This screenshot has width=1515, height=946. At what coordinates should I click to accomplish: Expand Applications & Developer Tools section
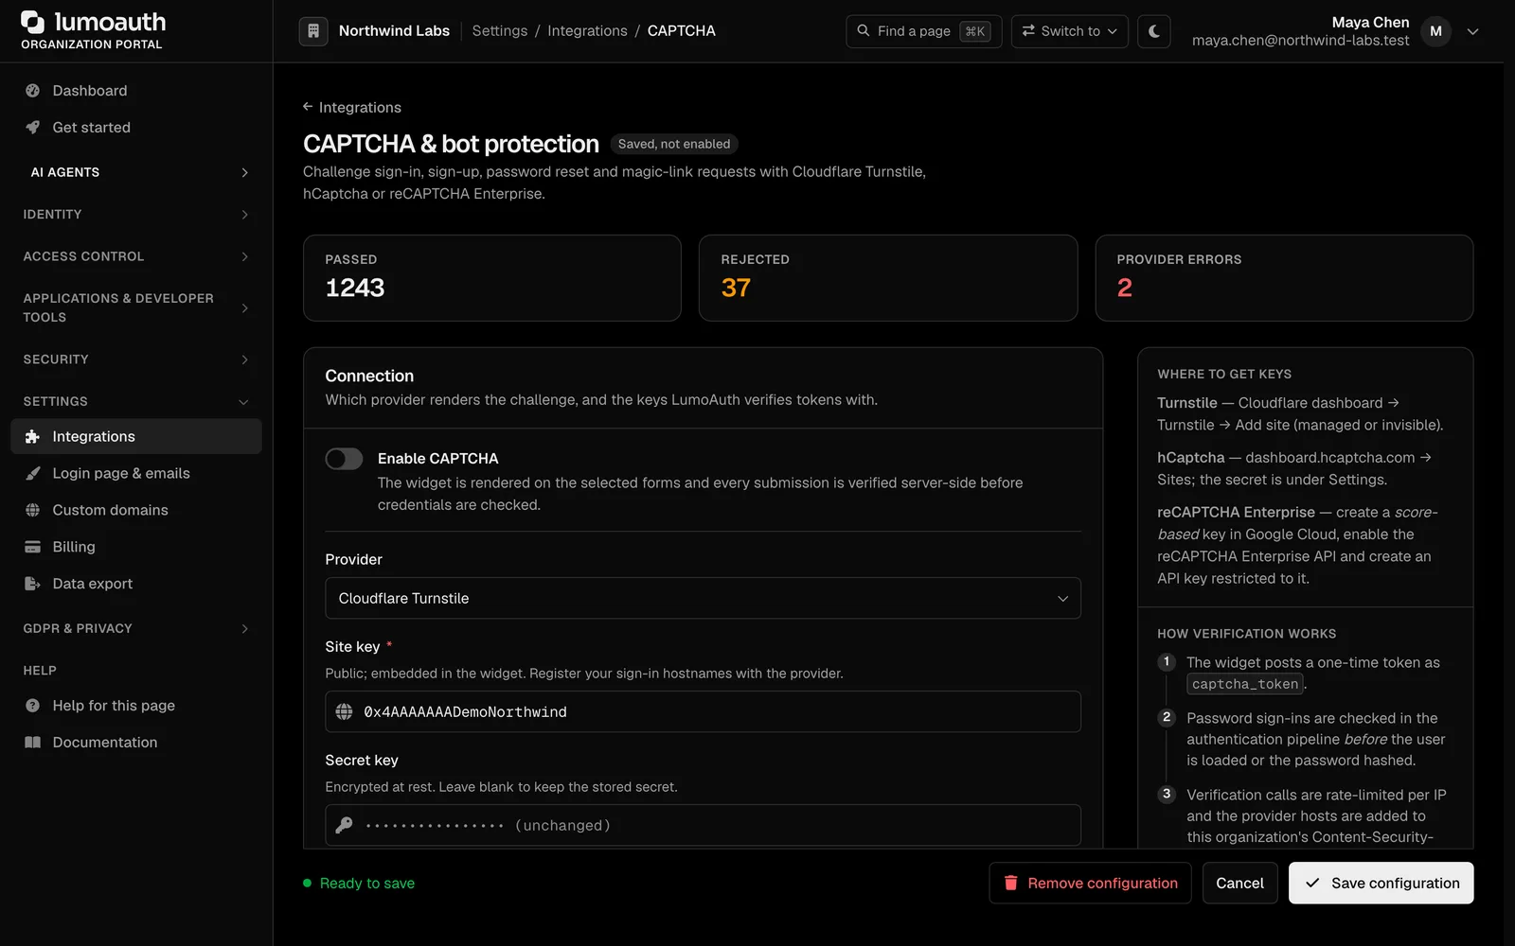coord(136,307)
